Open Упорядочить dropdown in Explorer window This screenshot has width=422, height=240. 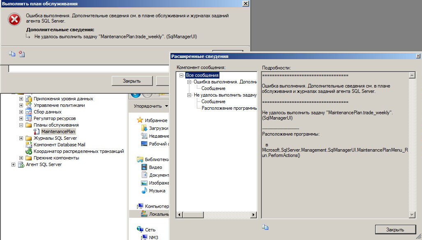151,106
